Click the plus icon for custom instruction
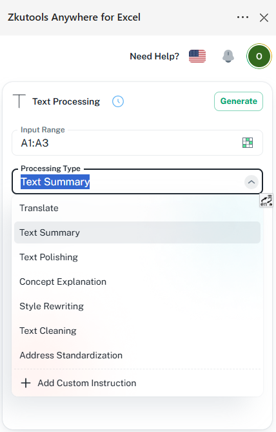The image size is (276, 432). click(x=26, y=383)
